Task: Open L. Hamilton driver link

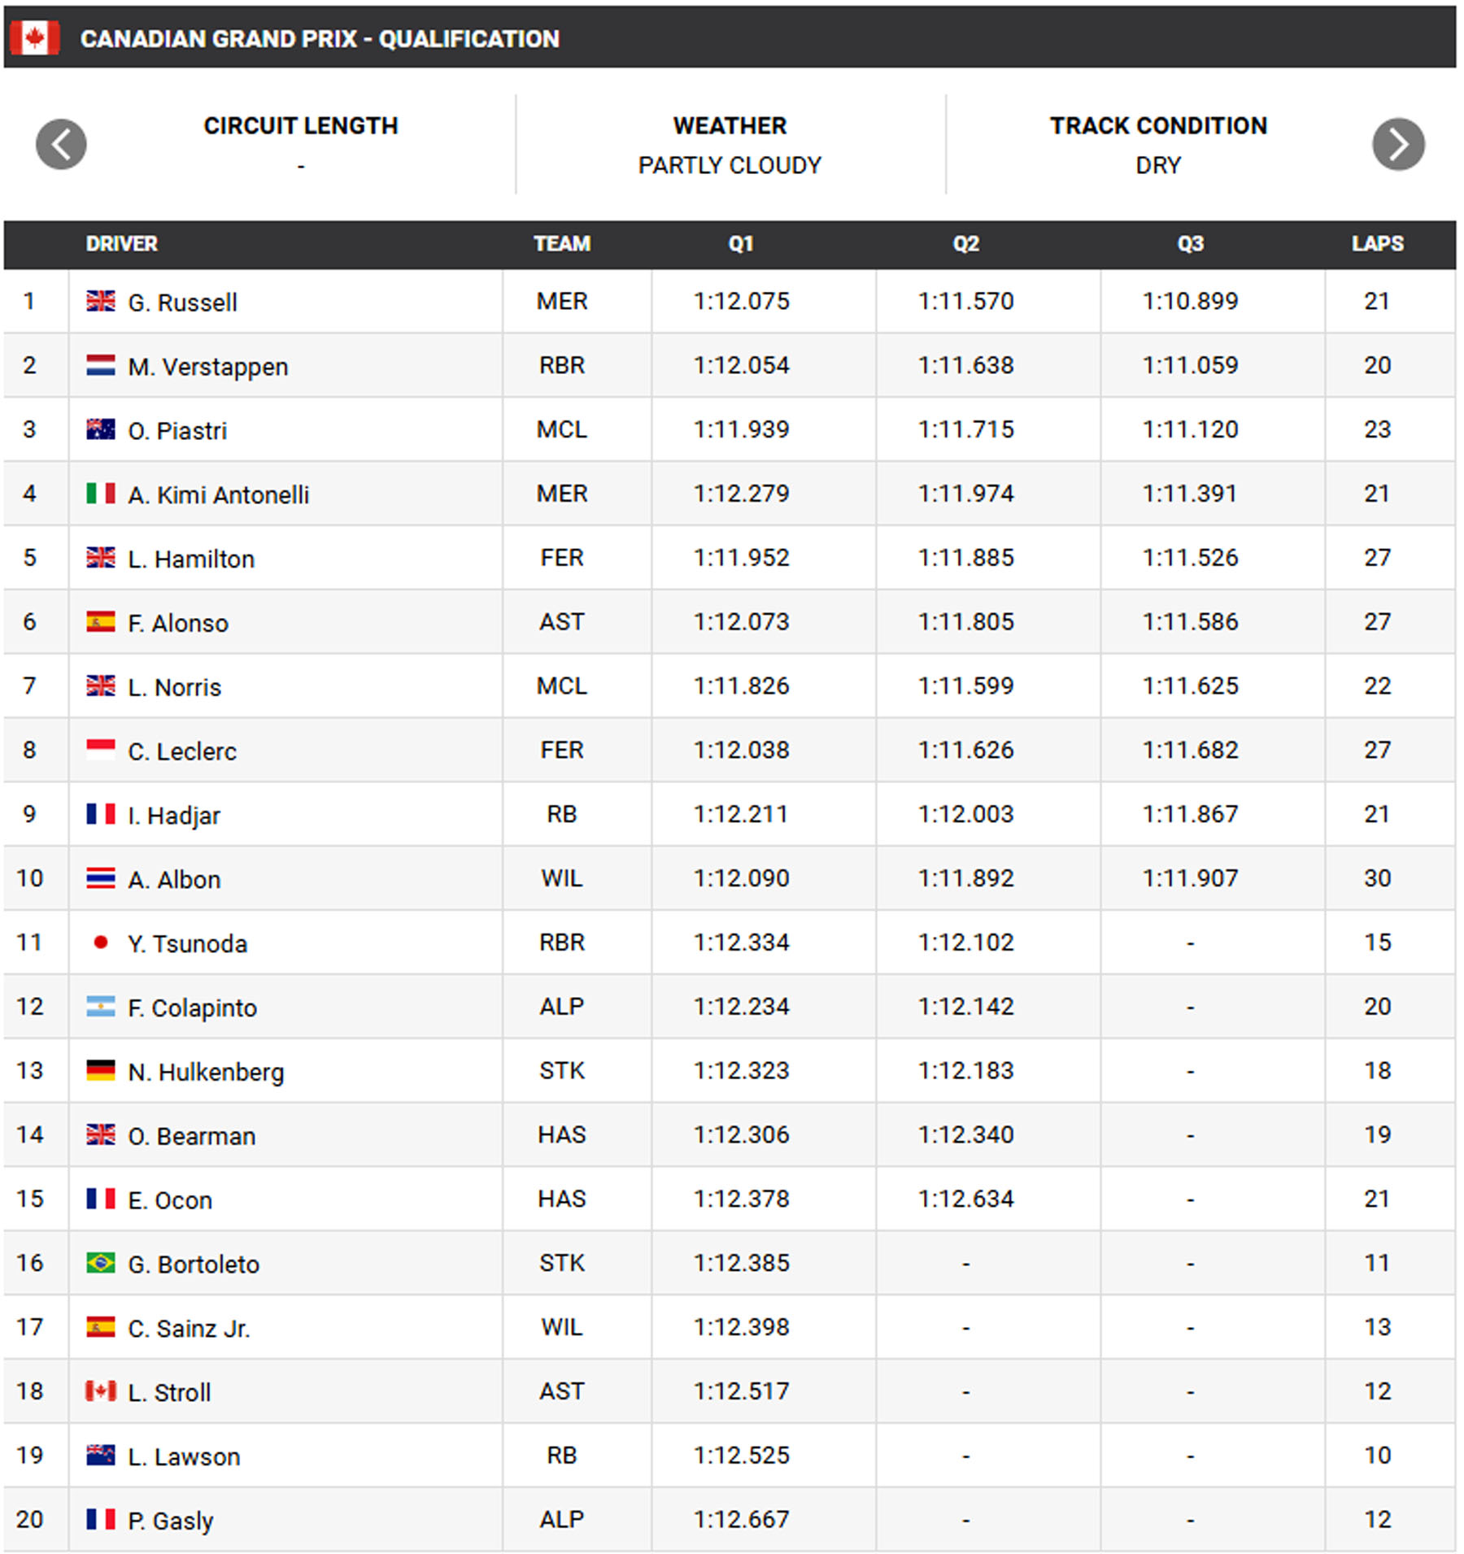Action: click(x=191, y=559)
